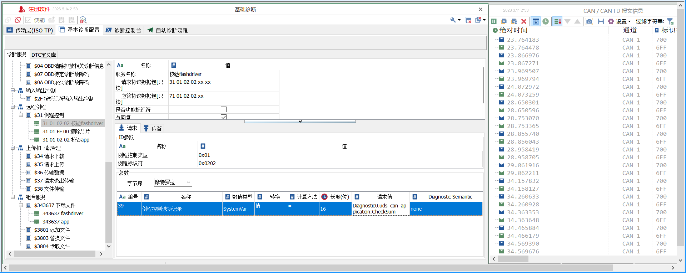
Task: Select tree item 31 01 FF 00 擦除芯片
Action: tap(66, 132)
